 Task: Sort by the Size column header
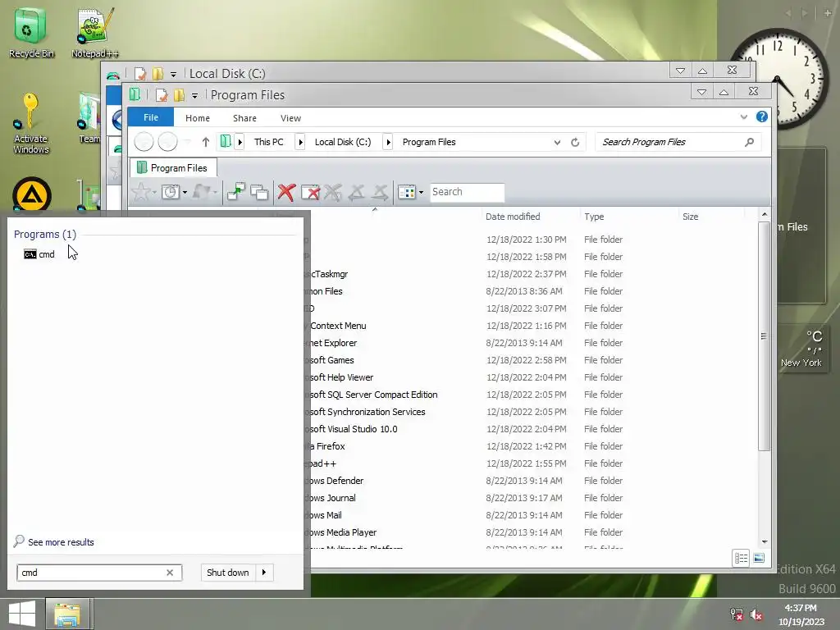coord(691,217)
